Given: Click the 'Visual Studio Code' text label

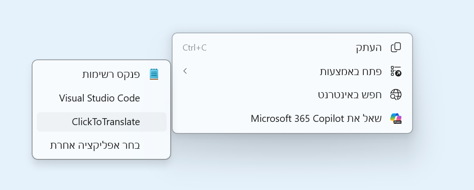Looking at the screenshot, I should tap(100, 98).
